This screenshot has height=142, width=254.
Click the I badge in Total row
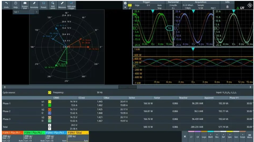coord(50,129)
